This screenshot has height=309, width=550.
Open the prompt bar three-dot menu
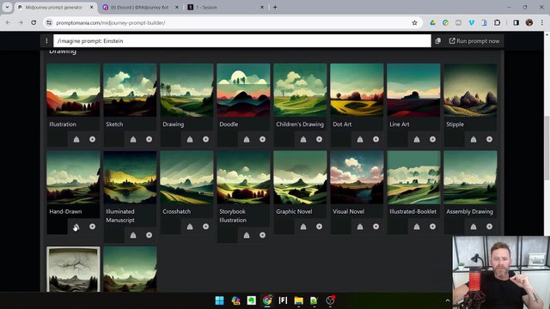[x=46, y=41]
